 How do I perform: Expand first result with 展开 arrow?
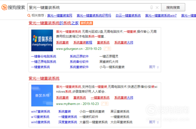coord(154,67)
